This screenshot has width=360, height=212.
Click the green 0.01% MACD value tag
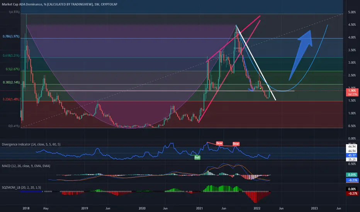tap(352, 175)
